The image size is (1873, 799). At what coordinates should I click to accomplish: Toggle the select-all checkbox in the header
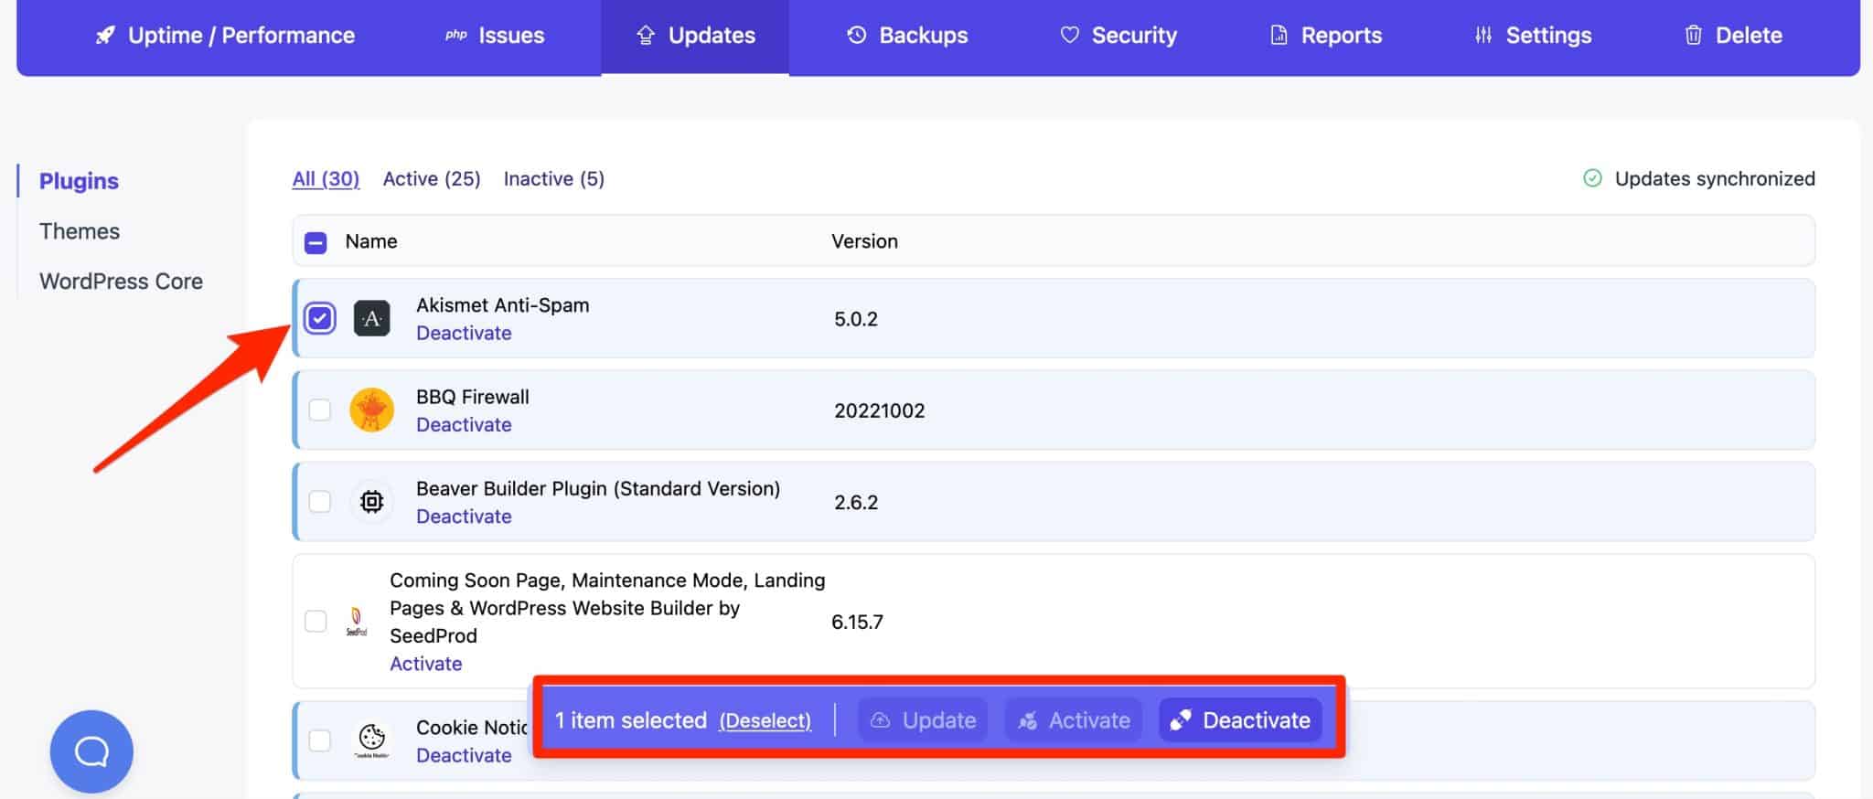pos(316,242)
